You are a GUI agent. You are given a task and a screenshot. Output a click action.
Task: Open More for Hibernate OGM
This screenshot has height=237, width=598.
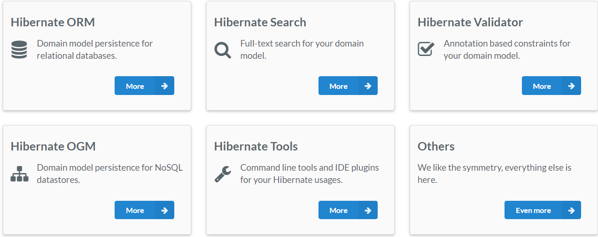(x=144, y=210)
